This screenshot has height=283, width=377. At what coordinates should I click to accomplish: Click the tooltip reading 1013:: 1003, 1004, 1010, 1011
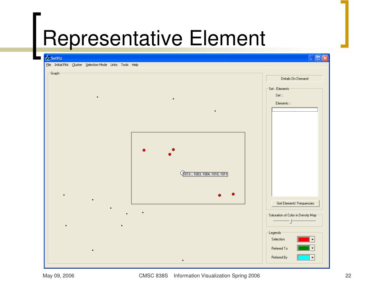(205, 174)
